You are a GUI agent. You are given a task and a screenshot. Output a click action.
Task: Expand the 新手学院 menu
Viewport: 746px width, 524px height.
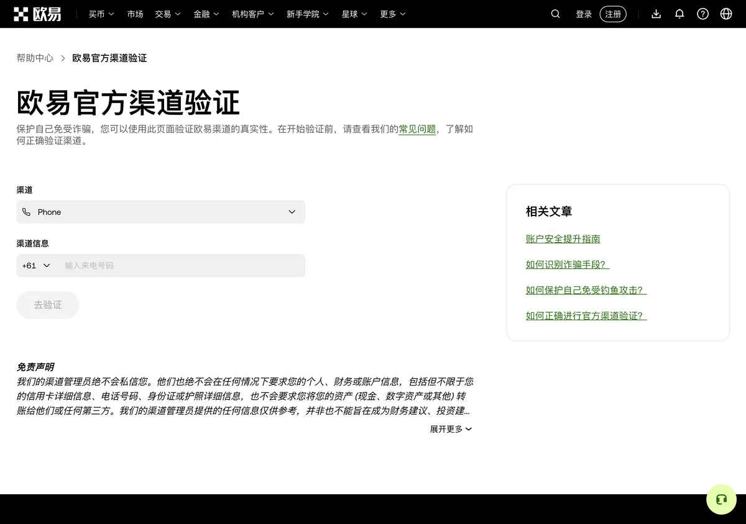coord(308,14)
